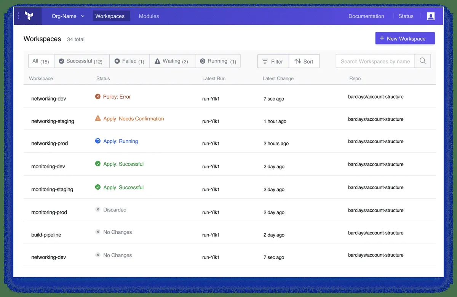Open the Sort options dropdown

point(304,61)
